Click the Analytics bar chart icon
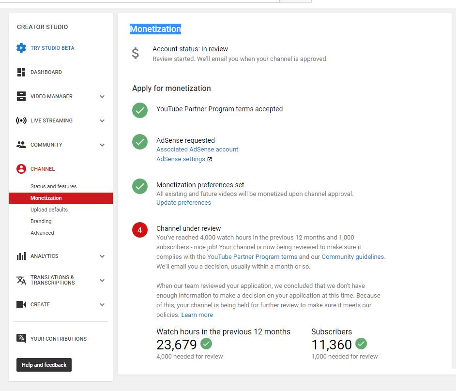Image resolution: width=456 pixels, height=391 pixels. (21, 256)
